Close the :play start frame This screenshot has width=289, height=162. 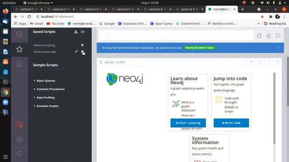pyautogui.click(x=277, y=62)
